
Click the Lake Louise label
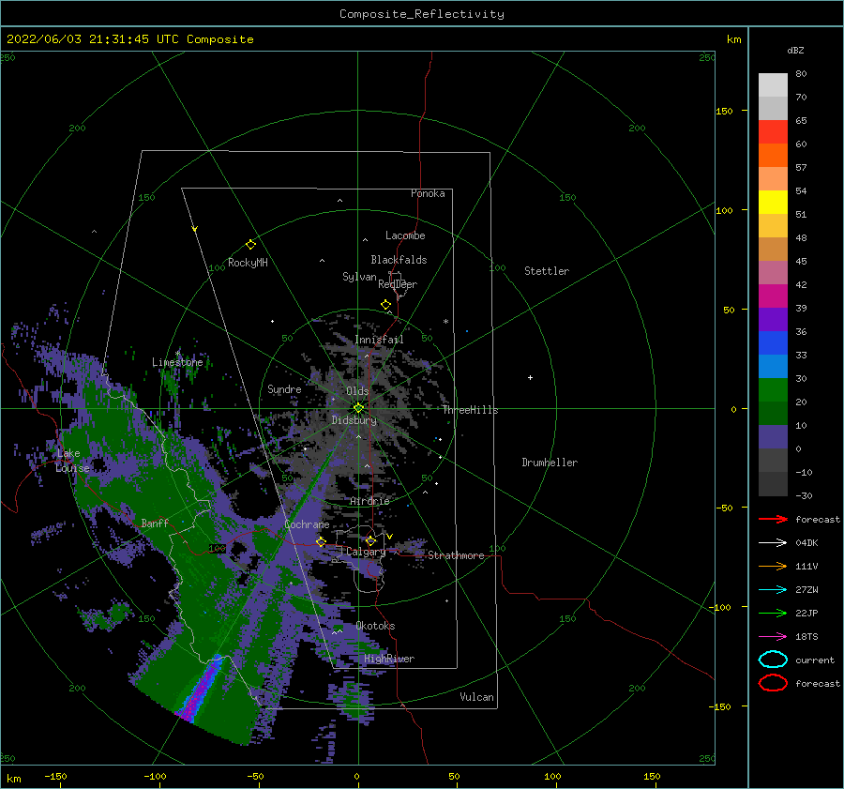pos(72,461)
